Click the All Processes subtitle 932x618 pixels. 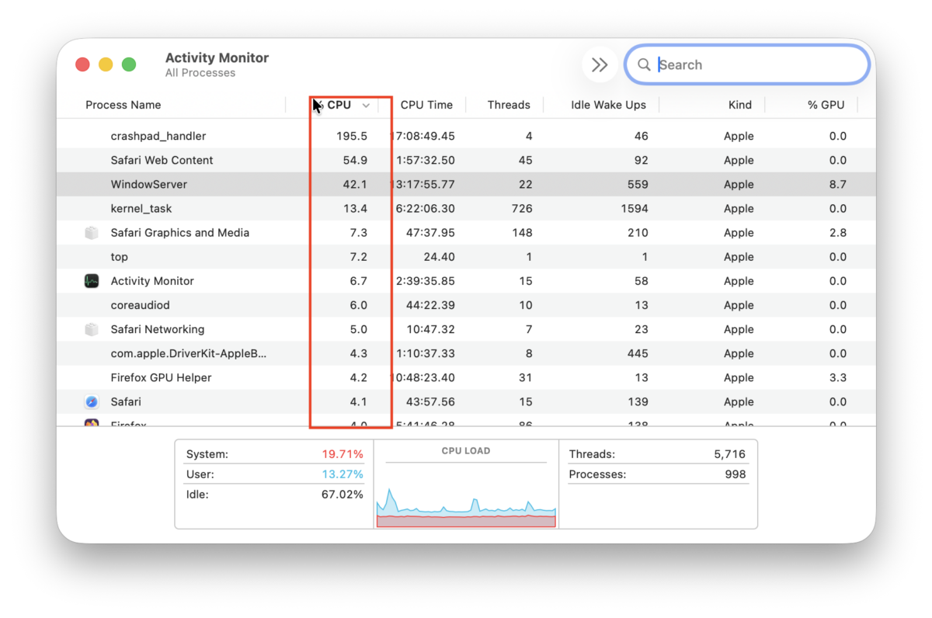[200, 73]
